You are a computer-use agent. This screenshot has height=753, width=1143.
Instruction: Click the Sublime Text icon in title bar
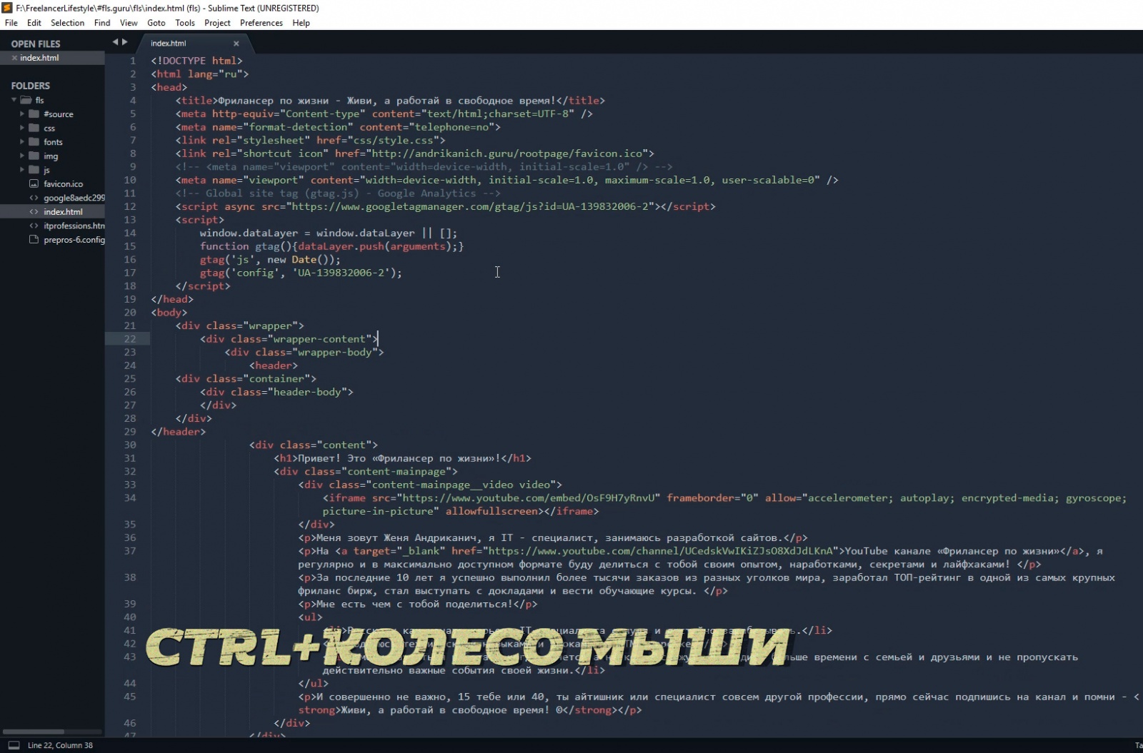[x=8, y=8]
